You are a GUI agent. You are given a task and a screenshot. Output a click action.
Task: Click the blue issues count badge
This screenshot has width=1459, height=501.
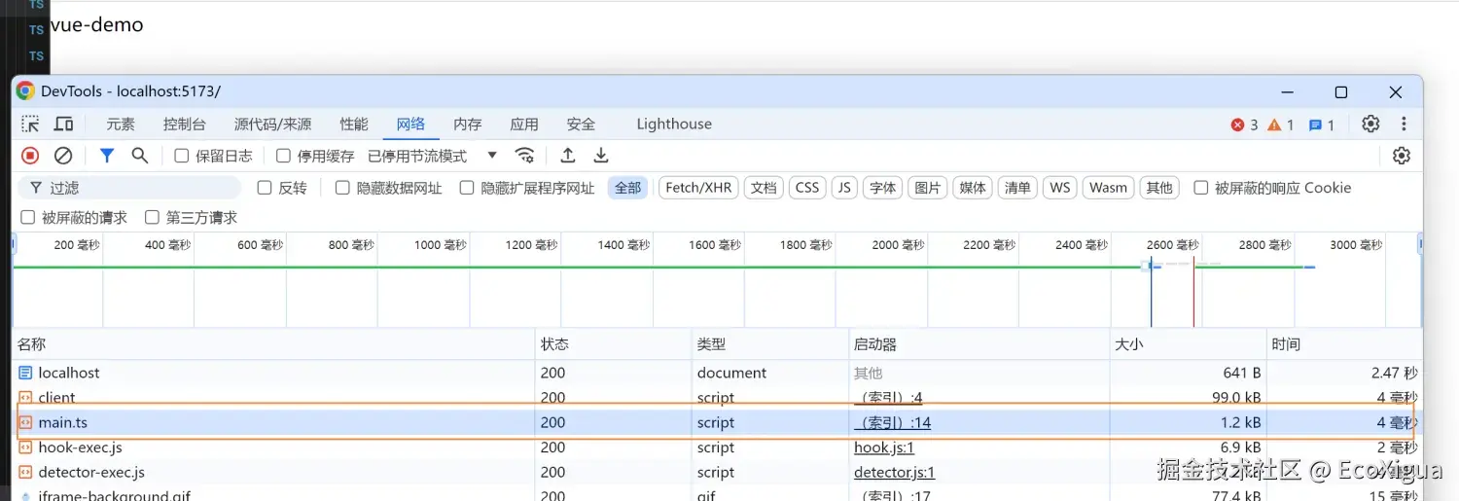coord(1322,125)
